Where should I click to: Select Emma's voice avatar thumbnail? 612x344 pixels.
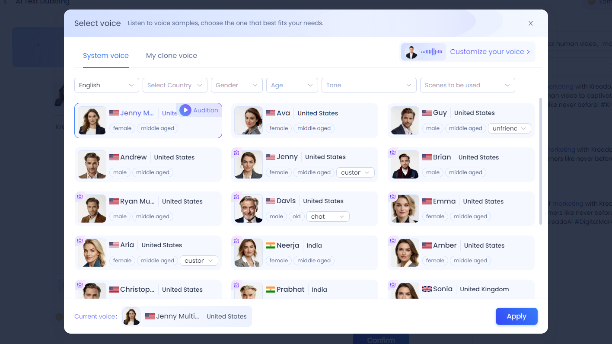(405, 209)
